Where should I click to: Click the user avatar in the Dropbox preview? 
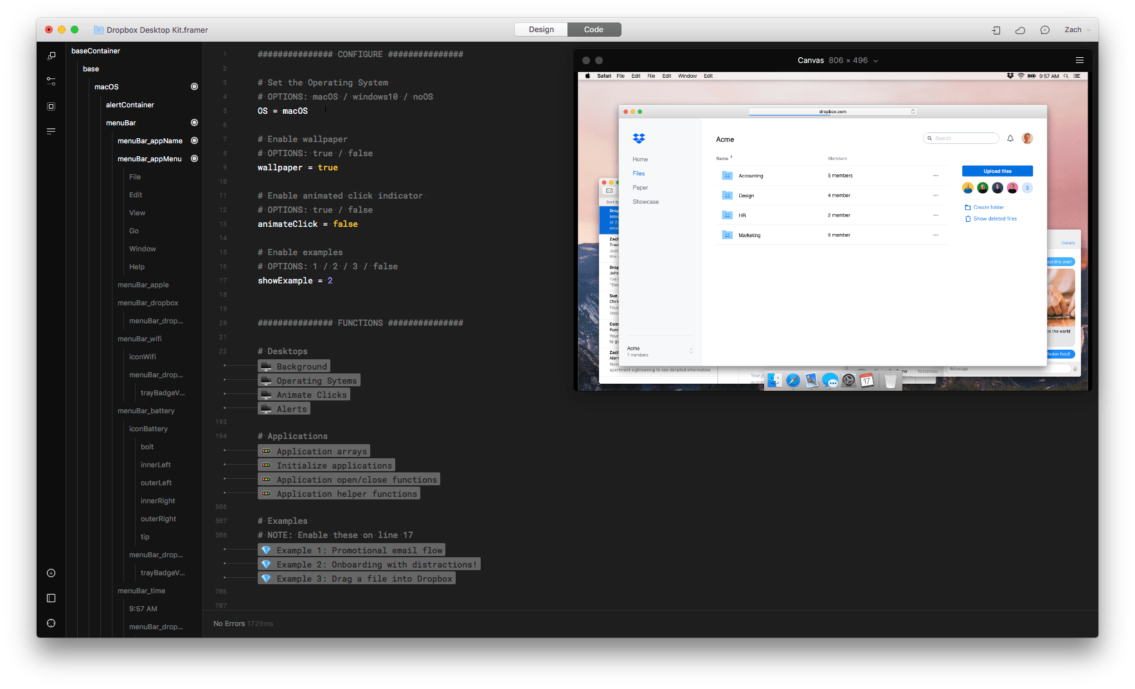pos(1028,138)
